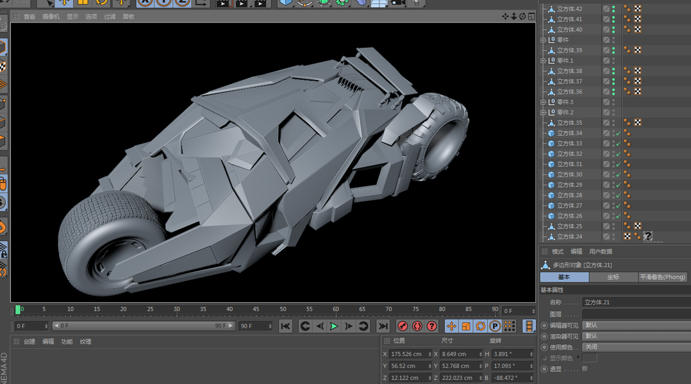Tick the 透显 checkbox

[585, 369]
